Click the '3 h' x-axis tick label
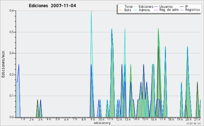This screenshot has width=204, height=126. point(40,119)
